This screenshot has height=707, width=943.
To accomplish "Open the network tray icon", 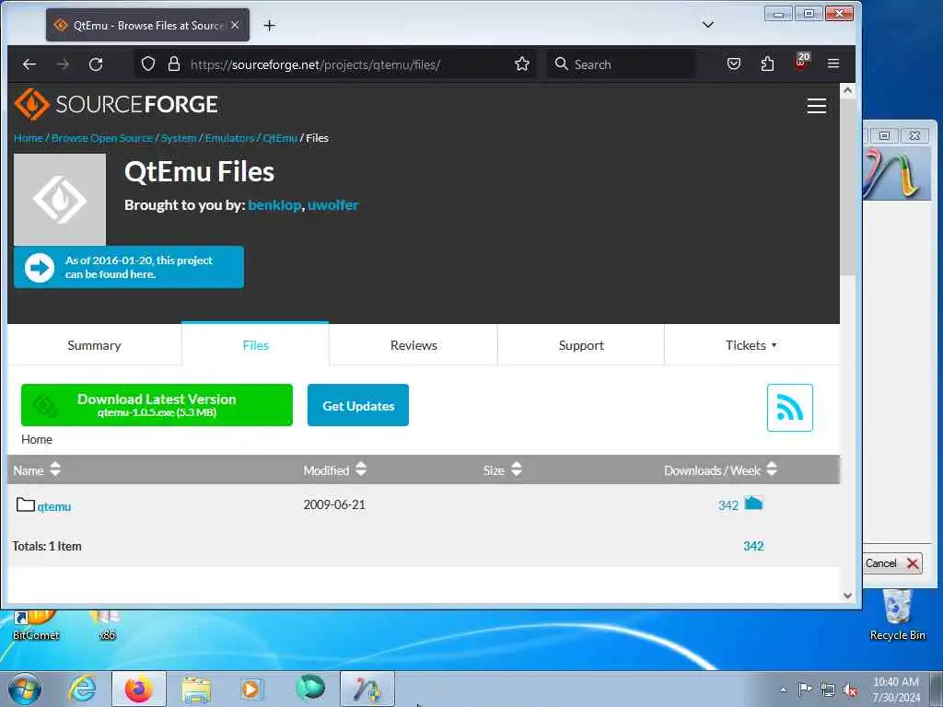I will pos(828,690).
